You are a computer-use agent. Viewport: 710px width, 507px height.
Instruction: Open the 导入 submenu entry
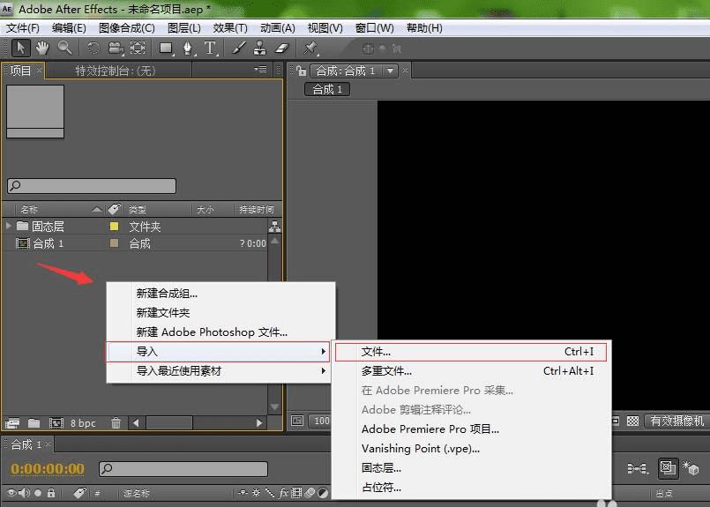coord(217,351)
